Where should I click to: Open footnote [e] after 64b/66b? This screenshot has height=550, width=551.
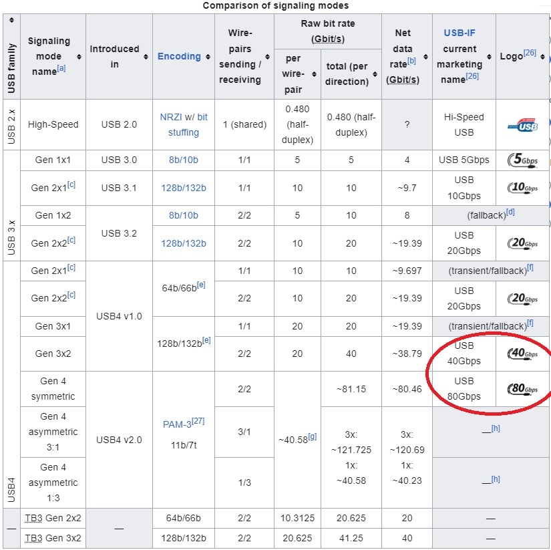pyautogui.click(x=201, y=285)
